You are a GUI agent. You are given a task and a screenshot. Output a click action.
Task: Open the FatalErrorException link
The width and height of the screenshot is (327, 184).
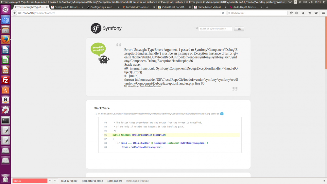pyautogui.click(x=153, y=86)
